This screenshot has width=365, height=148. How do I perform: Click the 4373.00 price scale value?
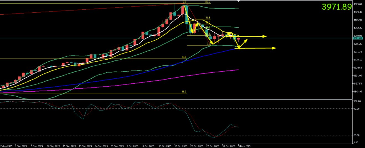[358, 4]
